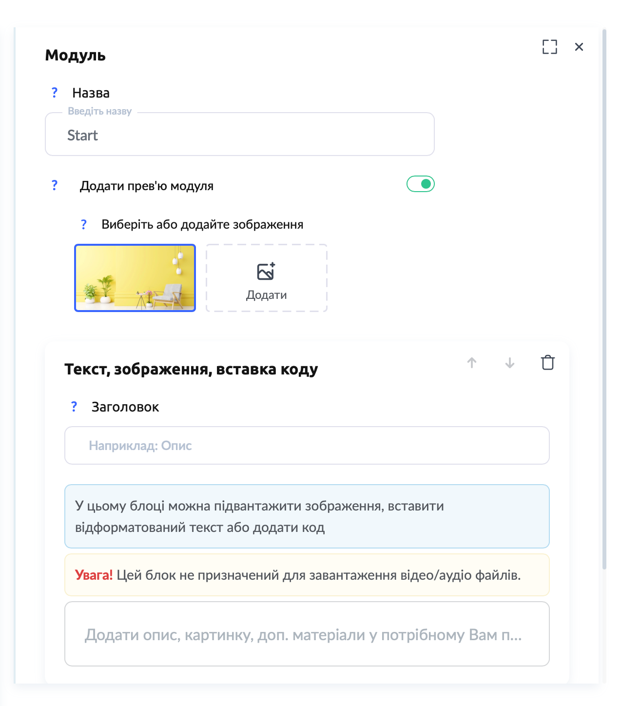
Task: Click the Заголовок input field
Action: 307,446
